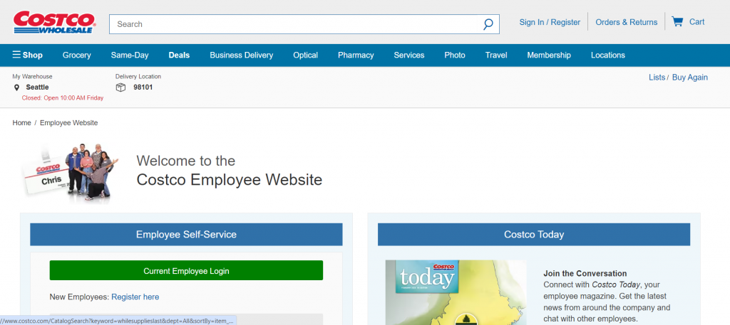
Task: Open the Costco Today magazine cover
Action: tap(456, 292)
